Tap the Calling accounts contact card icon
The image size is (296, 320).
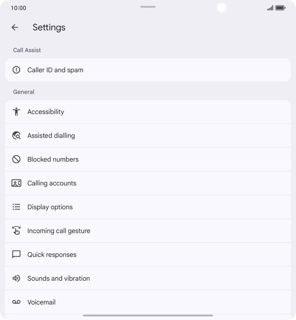[17, 183]
